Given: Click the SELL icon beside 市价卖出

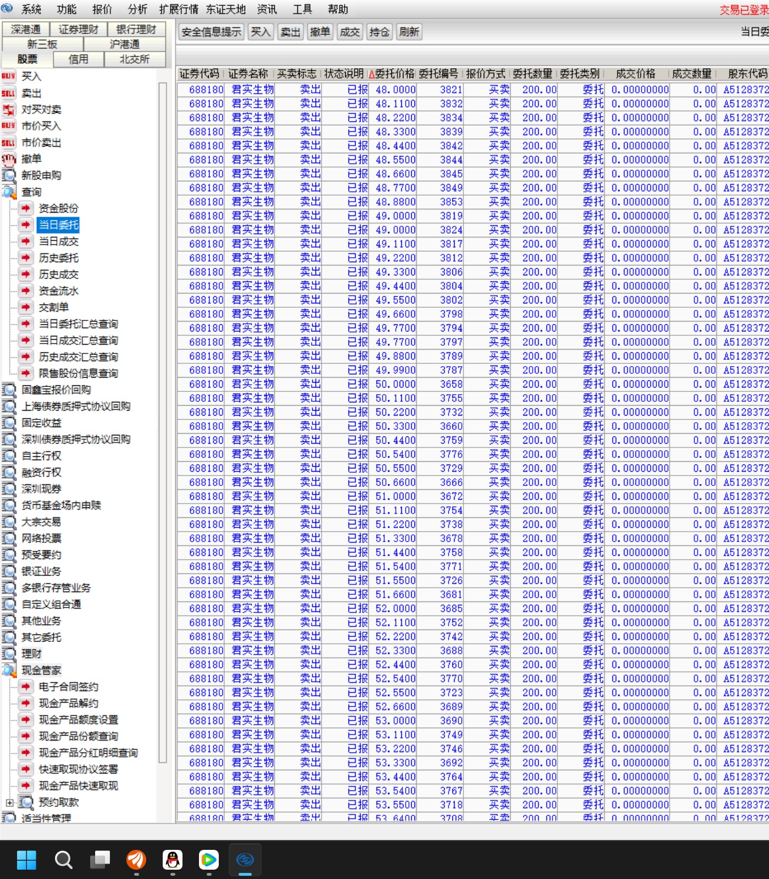Looking at the screenshot, I should coord(8,142).
